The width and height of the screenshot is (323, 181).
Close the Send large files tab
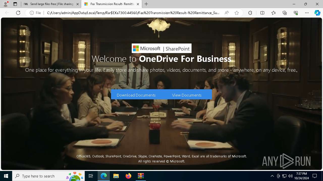pyautogui.click(x=77, y=4)
